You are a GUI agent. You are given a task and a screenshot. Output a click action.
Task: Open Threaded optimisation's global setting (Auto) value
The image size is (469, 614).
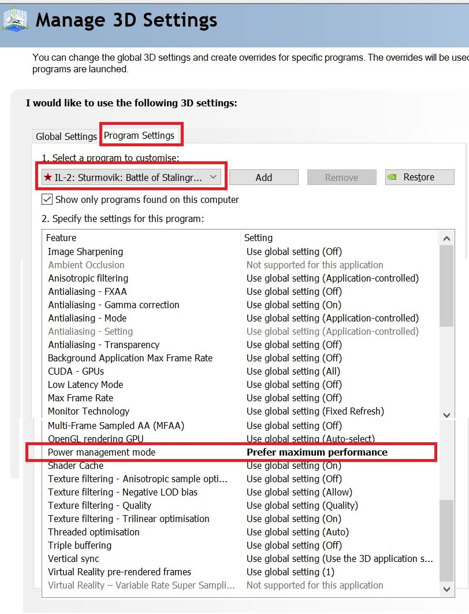pos(297,532)
